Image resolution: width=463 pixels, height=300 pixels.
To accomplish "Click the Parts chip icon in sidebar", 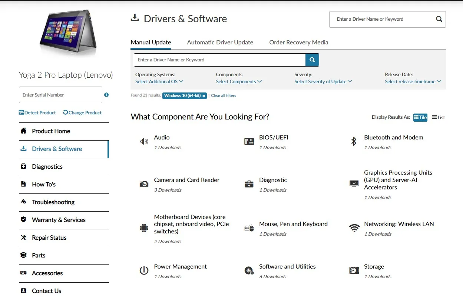I will (24, 255).
